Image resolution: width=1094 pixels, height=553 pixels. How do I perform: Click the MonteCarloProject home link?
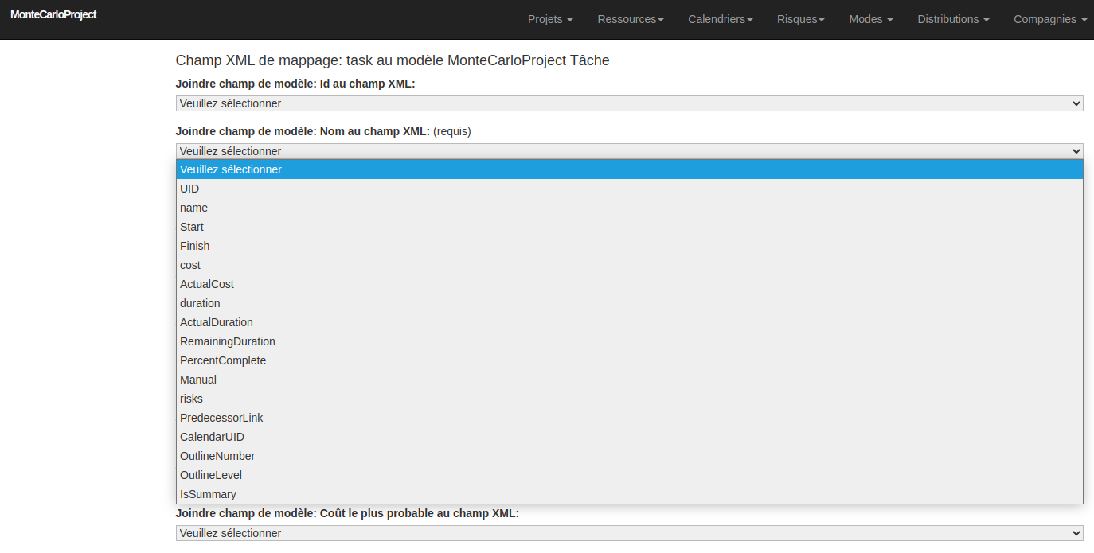point(53,14)
